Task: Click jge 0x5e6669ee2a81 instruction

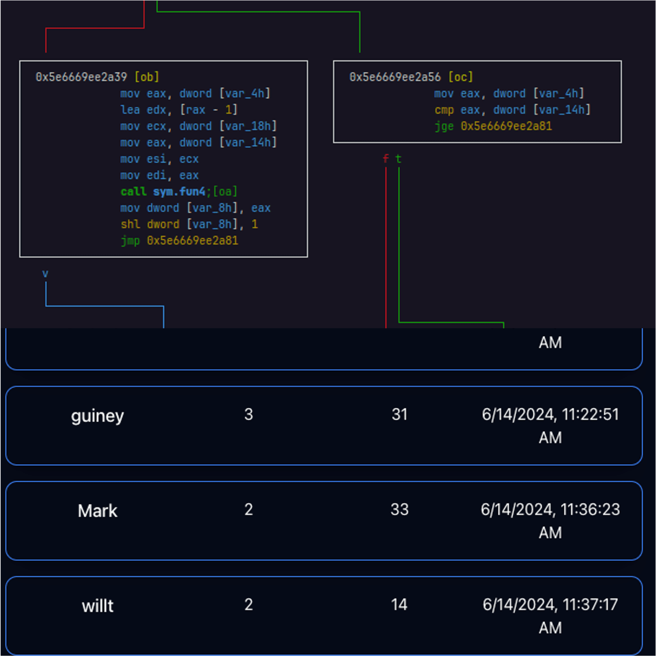Action: (493, 126)
